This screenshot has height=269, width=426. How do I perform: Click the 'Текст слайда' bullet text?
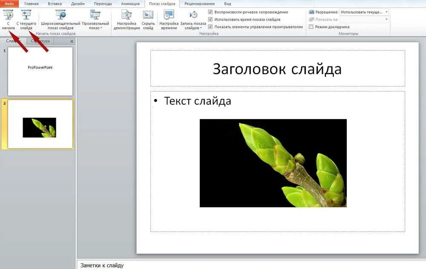198,101
